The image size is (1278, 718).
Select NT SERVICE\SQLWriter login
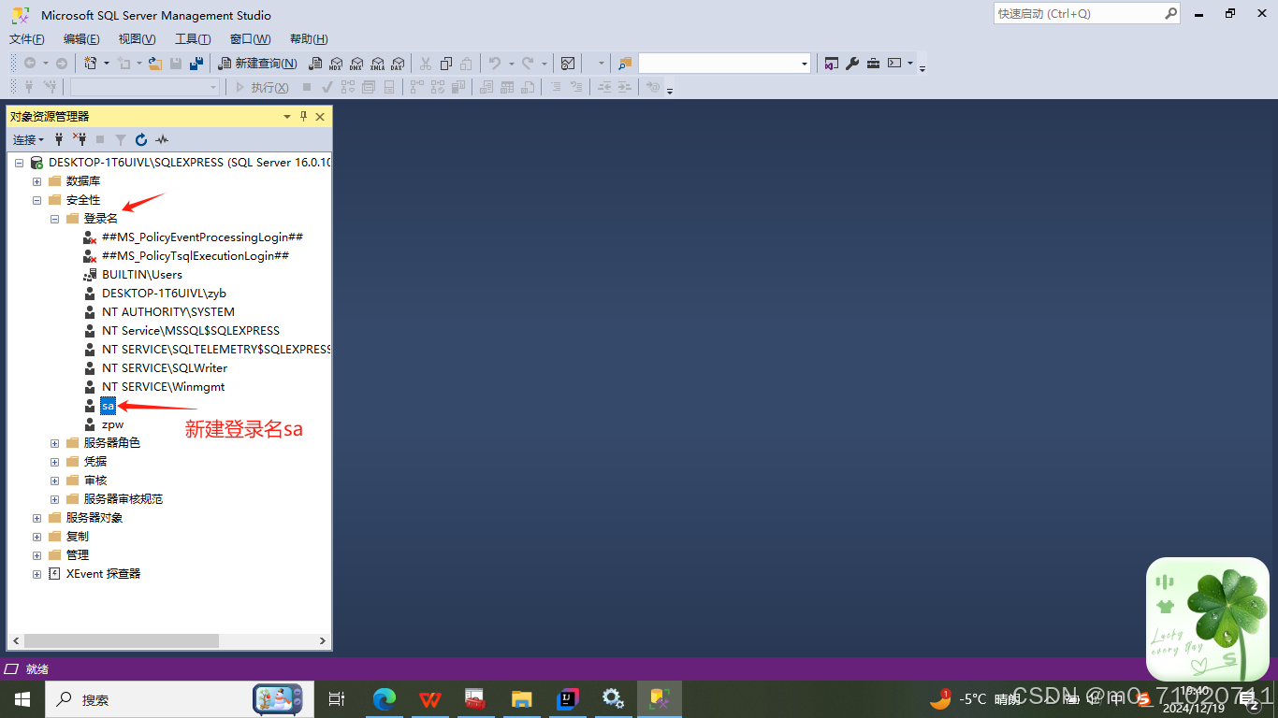pos(165,368)
